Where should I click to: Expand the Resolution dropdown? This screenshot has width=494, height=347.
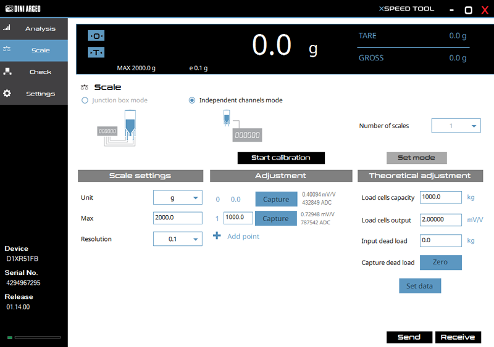177,239
